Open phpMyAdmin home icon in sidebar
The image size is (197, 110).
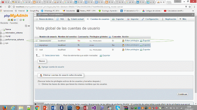tap(9, 20)
